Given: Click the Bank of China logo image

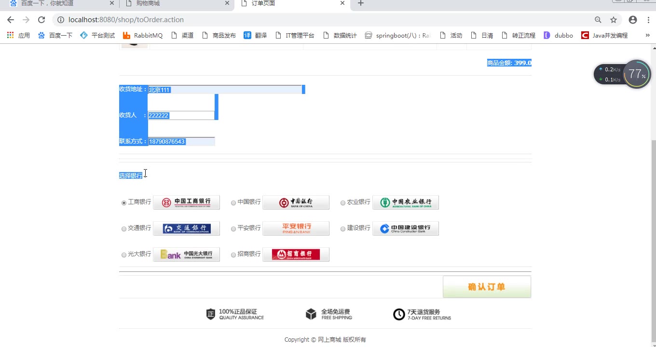Looking at the screenshot, I should point(296,202).
